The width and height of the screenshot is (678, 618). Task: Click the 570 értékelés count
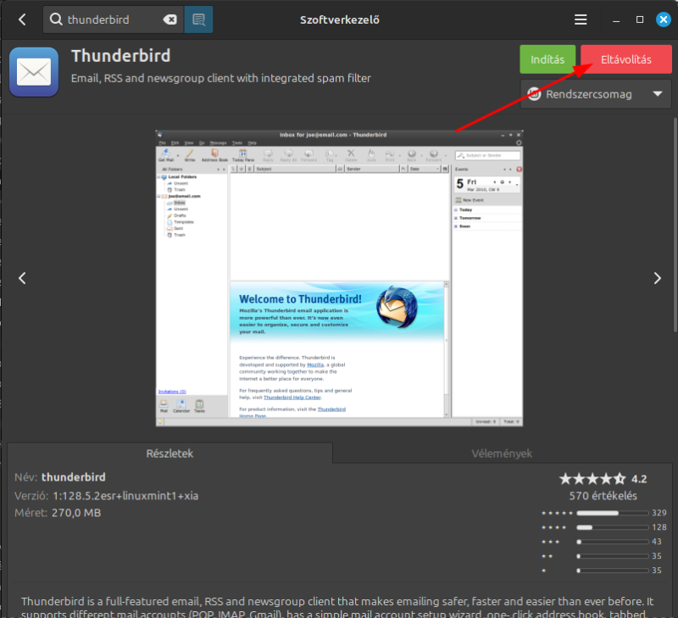point(603,496)
